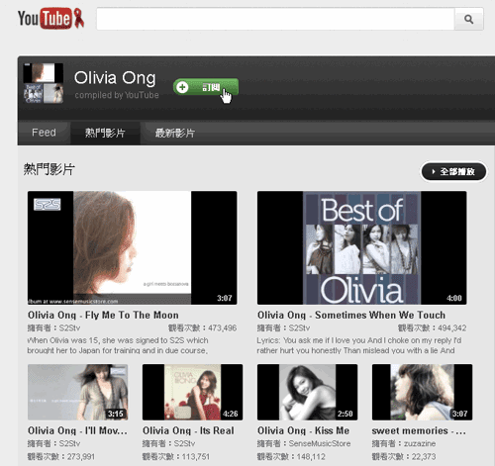Open the Feed tab
Viewport: 495px width, 466px height.
click(44, 133)
